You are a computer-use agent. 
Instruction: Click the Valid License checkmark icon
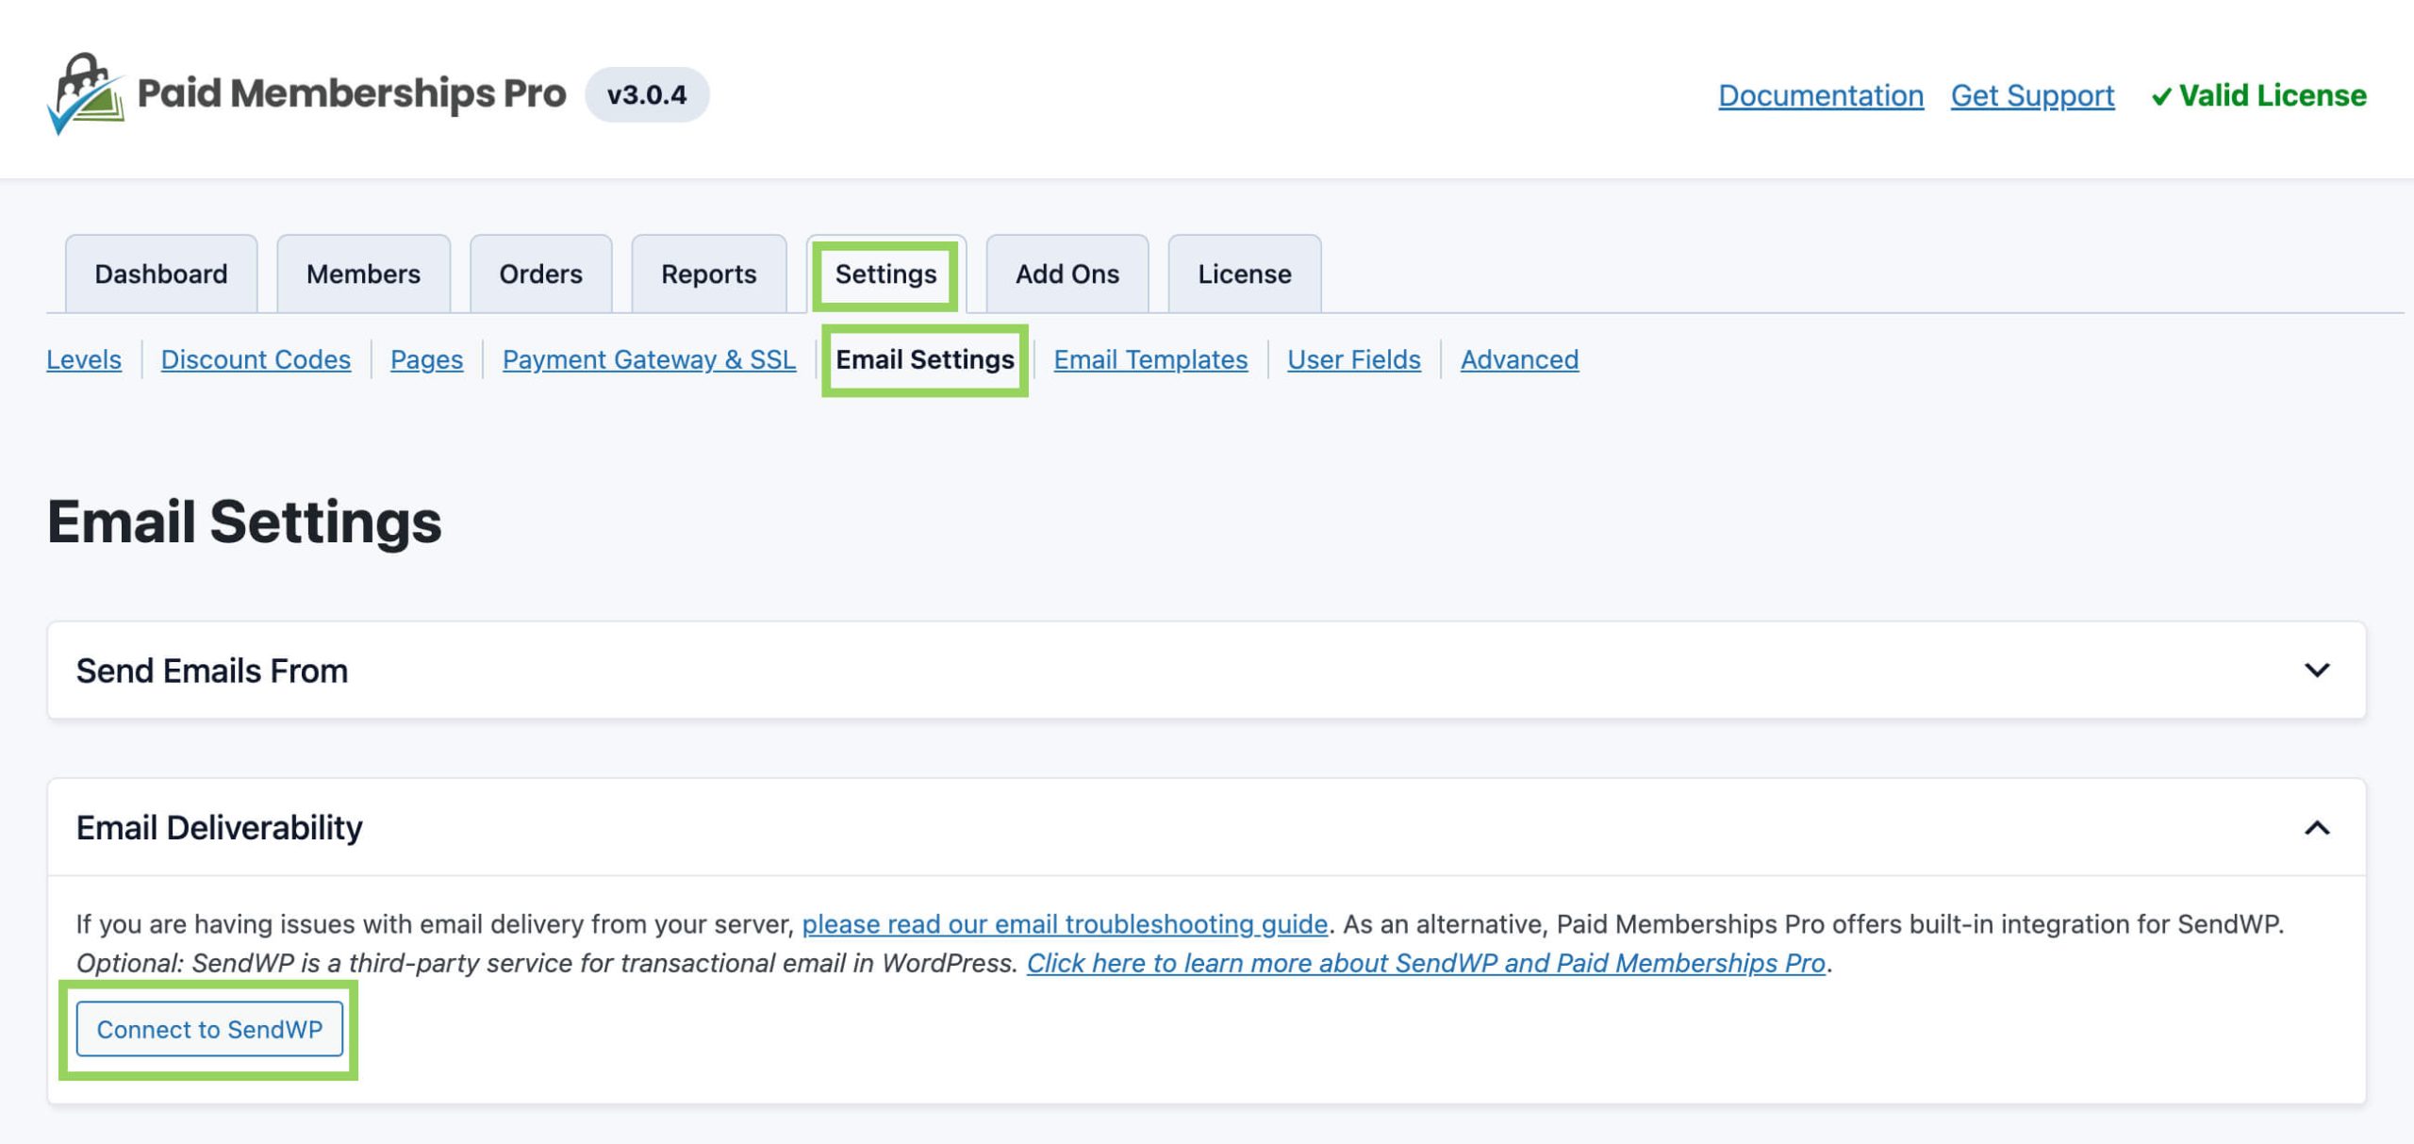tap(2160, 96)
